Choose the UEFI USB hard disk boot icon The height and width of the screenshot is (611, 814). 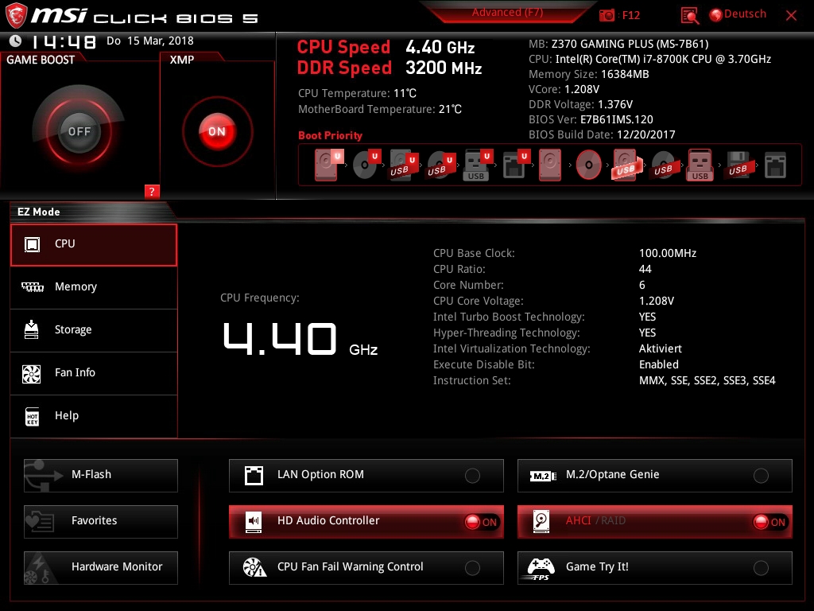[x=404, y=165]
